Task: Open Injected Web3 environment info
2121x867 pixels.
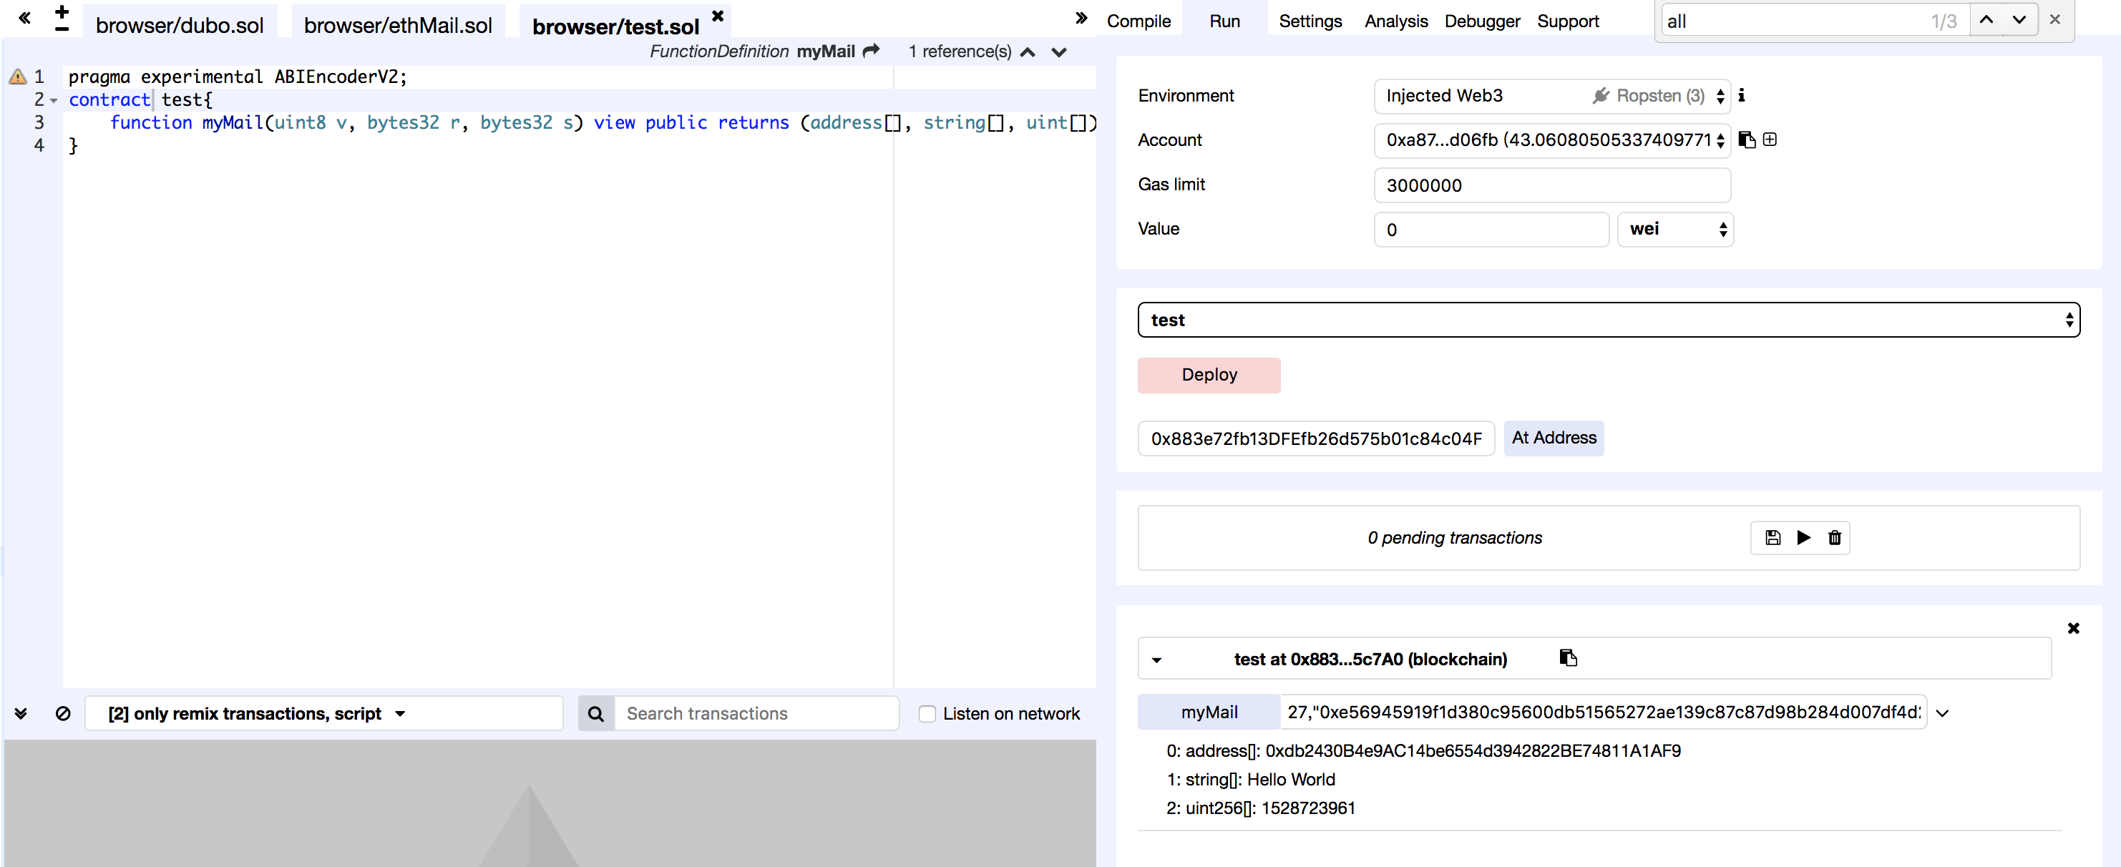Action: coord(1743,96)
